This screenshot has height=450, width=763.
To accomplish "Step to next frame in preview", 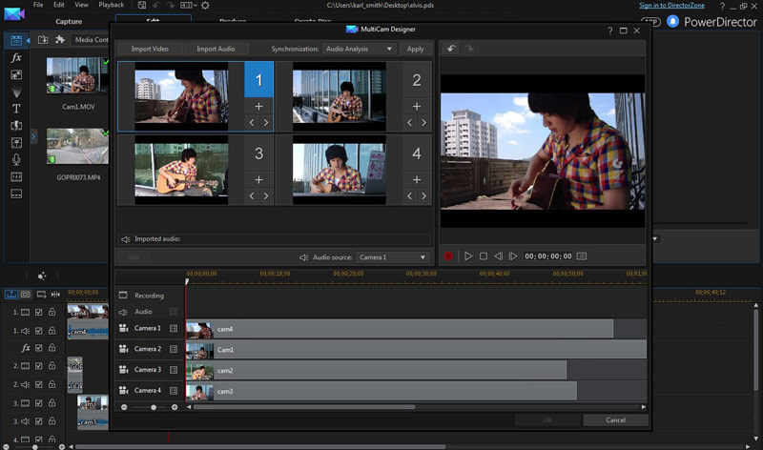I will (x=513, y=256).
